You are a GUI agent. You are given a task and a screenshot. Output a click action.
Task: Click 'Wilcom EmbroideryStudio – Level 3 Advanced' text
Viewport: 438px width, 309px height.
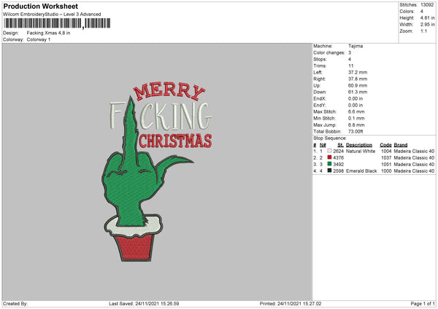pos(52,15)
